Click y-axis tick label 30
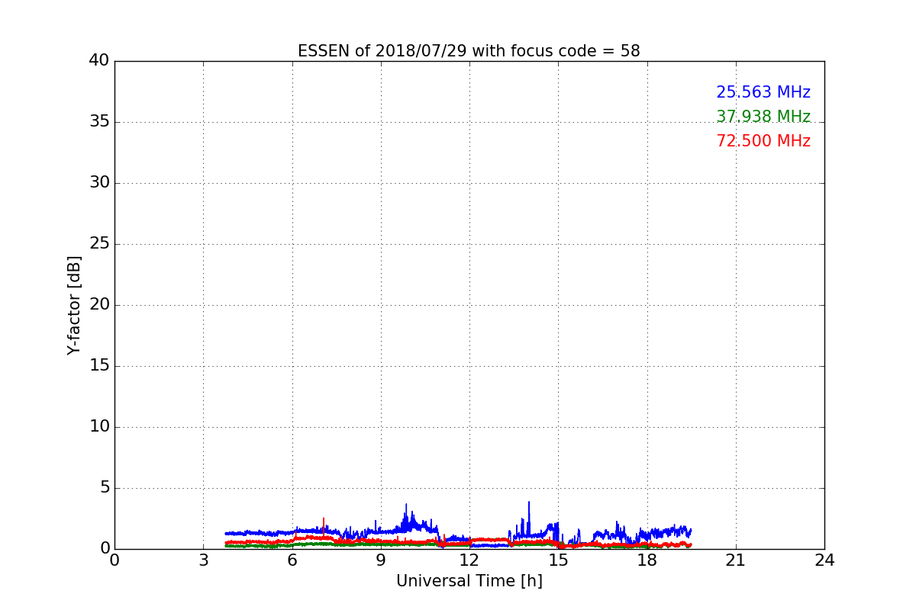 [99, 183]
